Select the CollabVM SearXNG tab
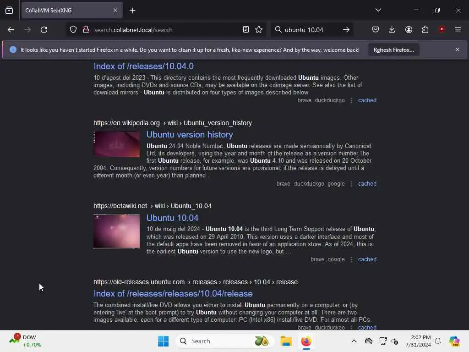The image size is (469, 352). pos(72,11)
